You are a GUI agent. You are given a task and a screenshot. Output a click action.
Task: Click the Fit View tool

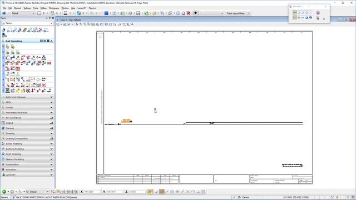tap(93, 24)
